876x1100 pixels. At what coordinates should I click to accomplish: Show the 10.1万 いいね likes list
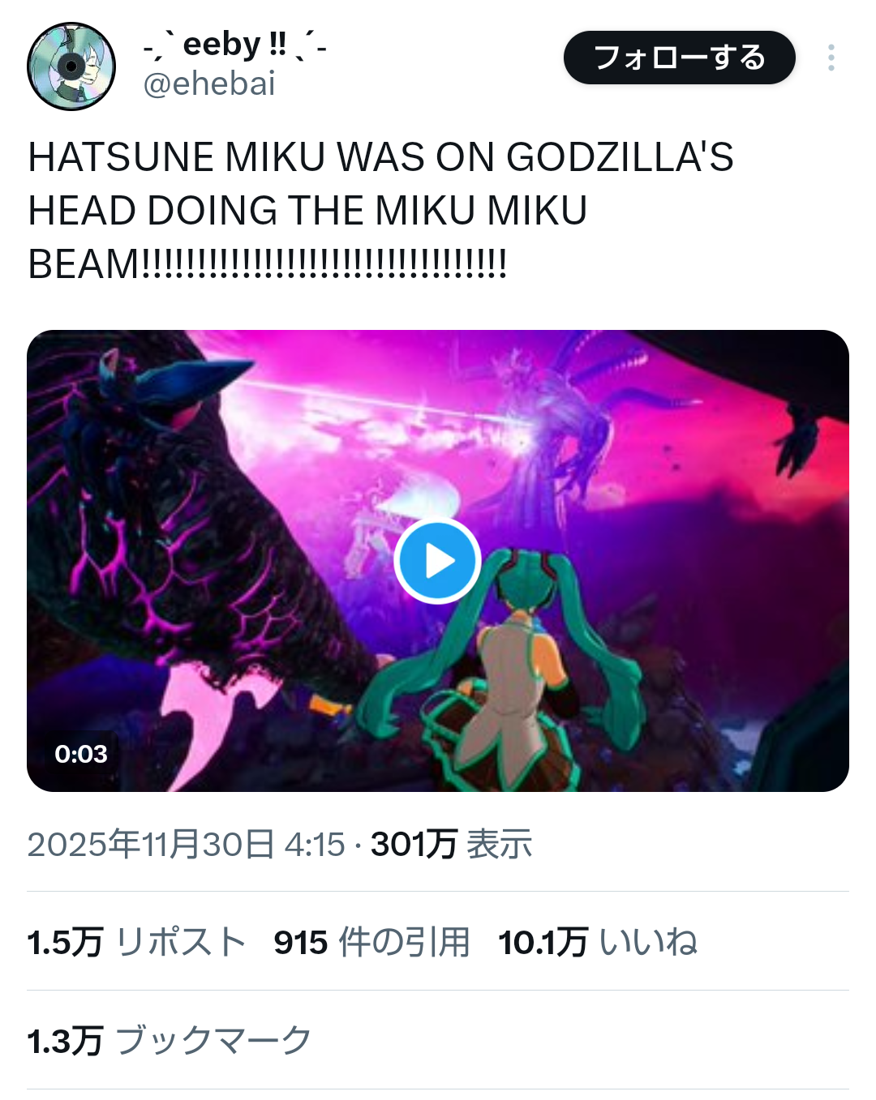tap(598, 943)
